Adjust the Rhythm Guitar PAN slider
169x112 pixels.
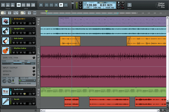pyautogui.click(x=30, y=63)
